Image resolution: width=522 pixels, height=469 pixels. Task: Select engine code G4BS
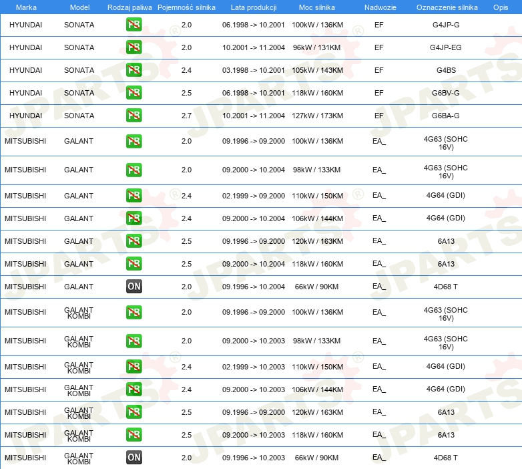(446, 70)
